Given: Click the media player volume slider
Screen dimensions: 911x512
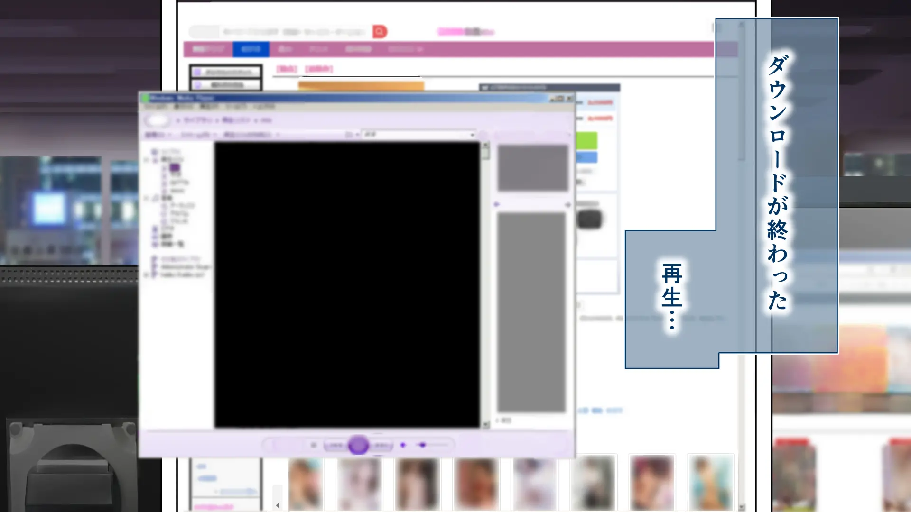Looking at the screenshot, I should pos(431,445).
